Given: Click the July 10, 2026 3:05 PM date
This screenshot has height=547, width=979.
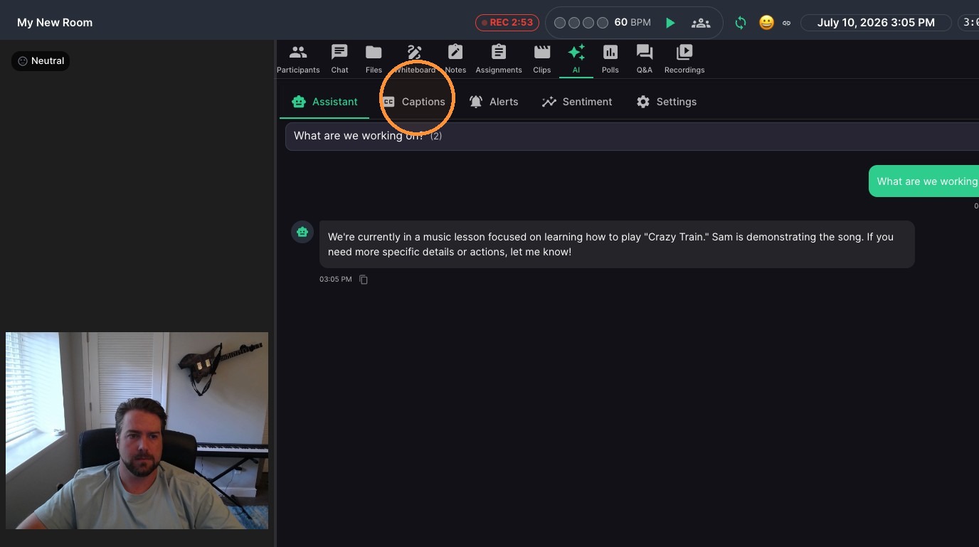Looking at the screenshot, I should 876,23.
